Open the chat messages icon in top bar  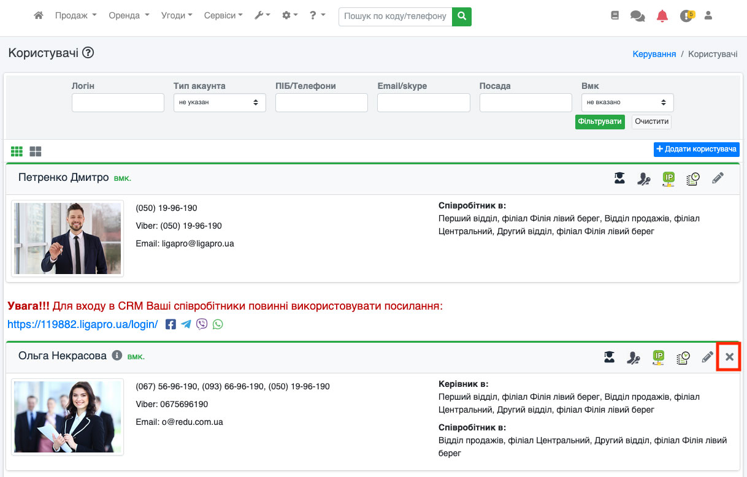click(637, 17)
